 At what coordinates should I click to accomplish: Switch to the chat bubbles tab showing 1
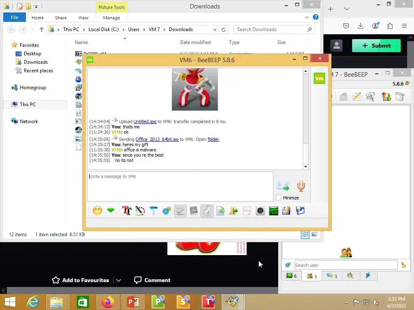pos(332,276)
